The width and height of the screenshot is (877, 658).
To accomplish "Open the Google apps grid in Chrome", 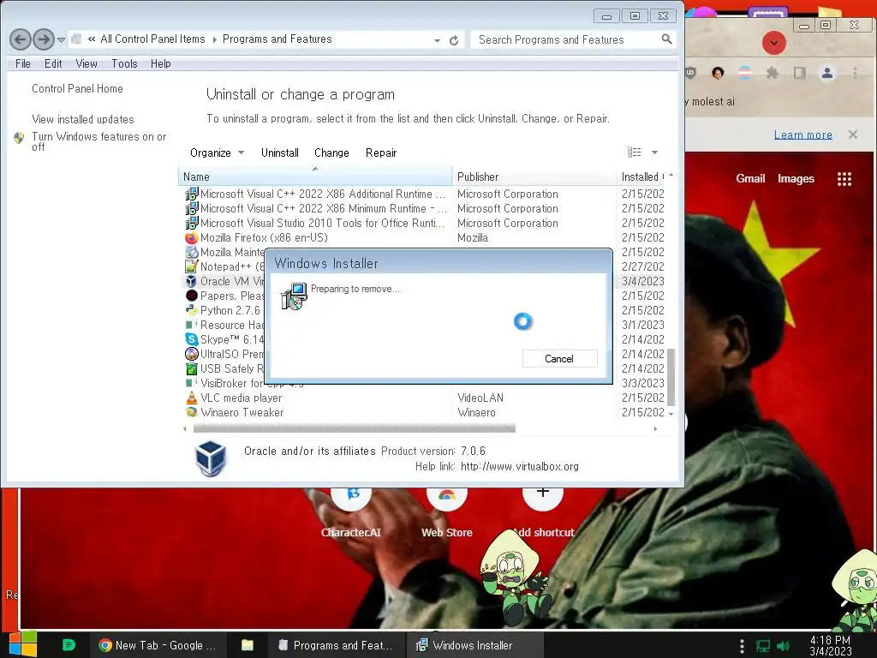I will point(844,179).
